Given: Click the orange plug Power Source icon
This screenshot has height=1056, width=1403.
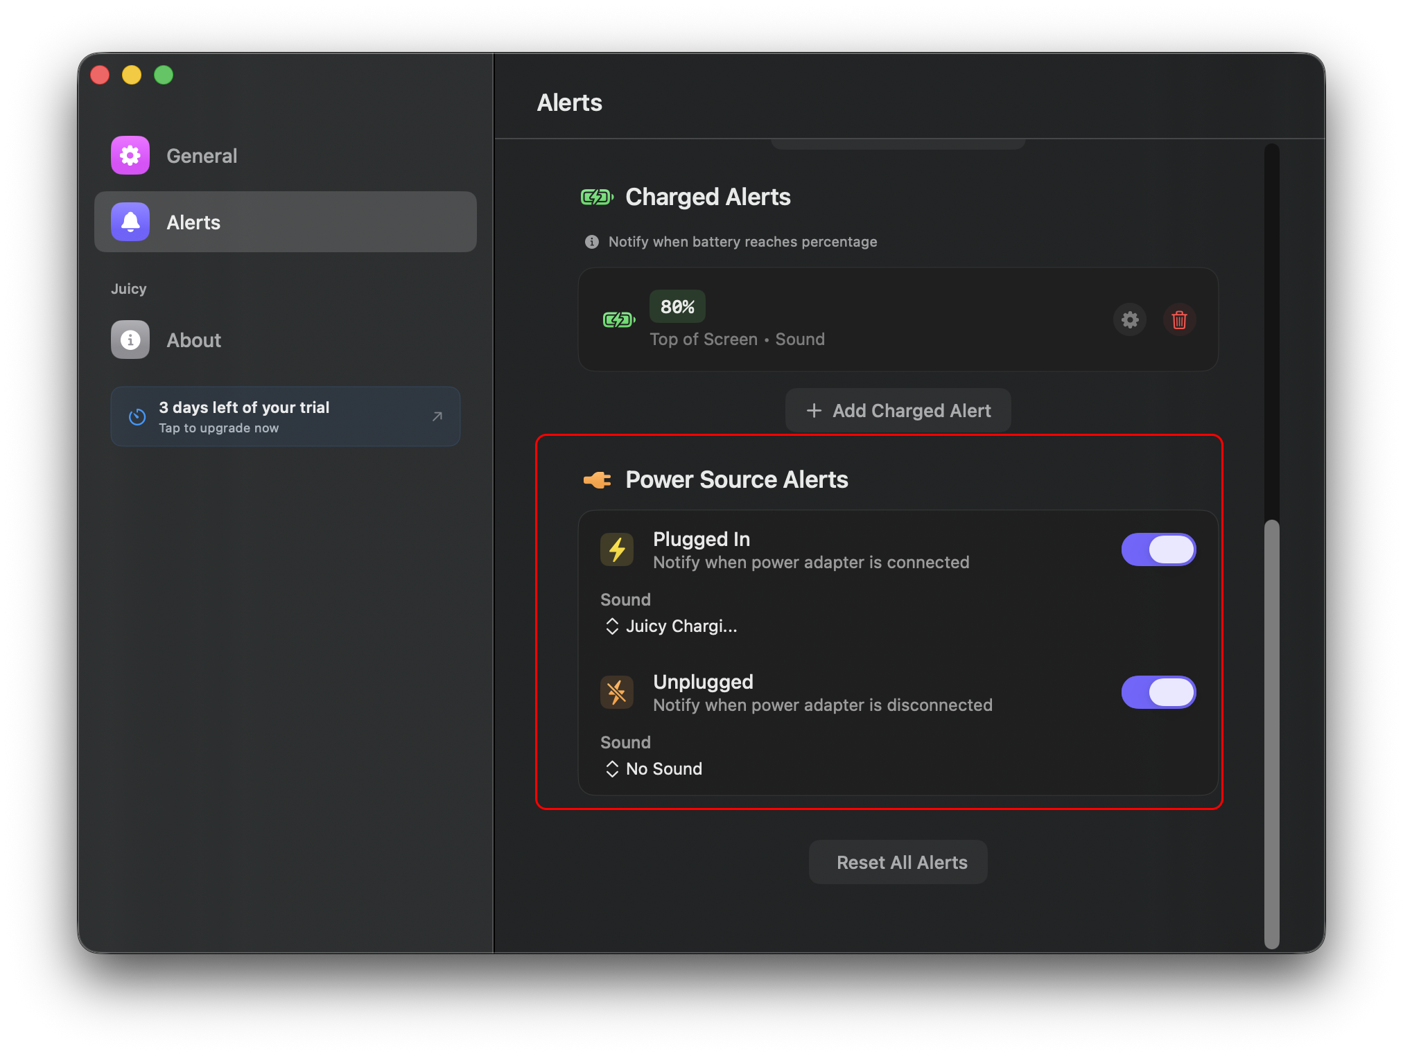Looking at the screenshot, I should (x=597, y=479).
